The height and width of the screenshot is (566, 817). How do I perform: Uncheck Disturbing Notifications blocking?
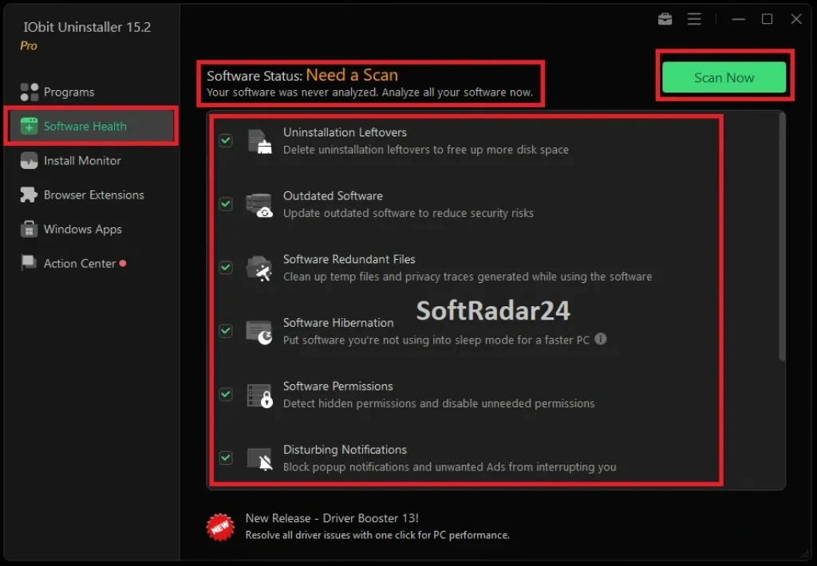click(225, 458)
